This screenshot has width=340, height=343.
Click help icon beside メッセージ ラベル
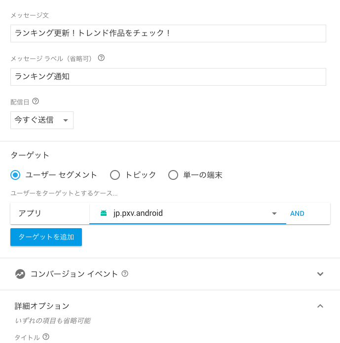click(101, 58)
